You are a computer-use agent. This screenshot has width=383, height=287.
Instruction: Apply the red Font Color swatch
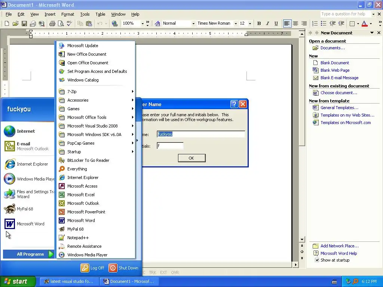[364, 24]
